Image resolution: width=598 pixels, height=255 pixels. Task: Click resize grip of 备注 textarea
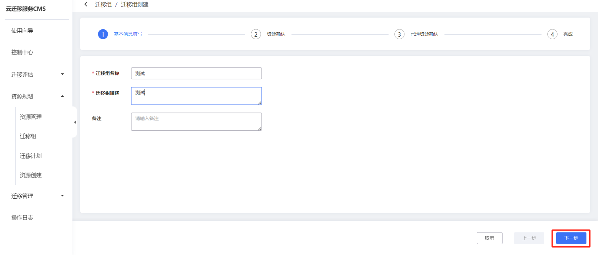pyautogui.click(x=260, y=129)
